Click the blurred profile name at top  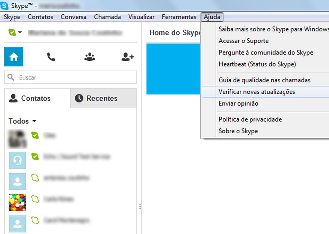pos(75,33)
